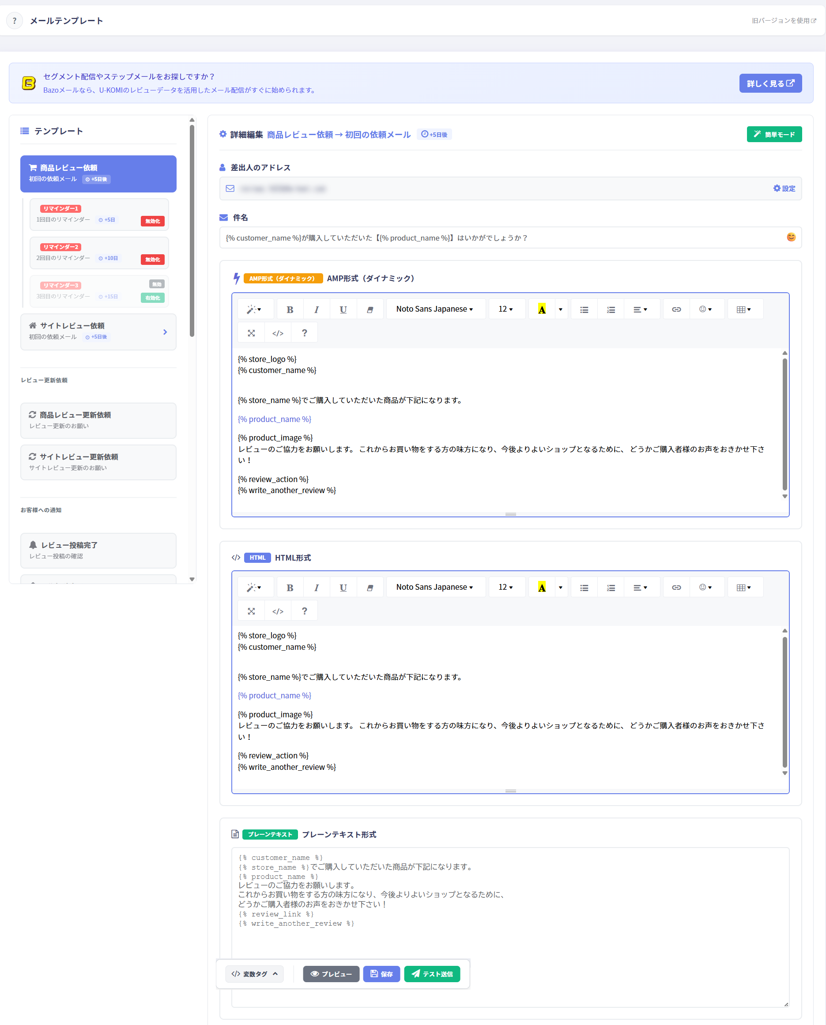This screenshot has height=1025, width=826.
Task: Open 旧バージョンを使用 link
Action: tap(784, 20)
